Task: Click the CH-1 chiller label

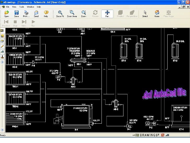Action: point(113,32)
